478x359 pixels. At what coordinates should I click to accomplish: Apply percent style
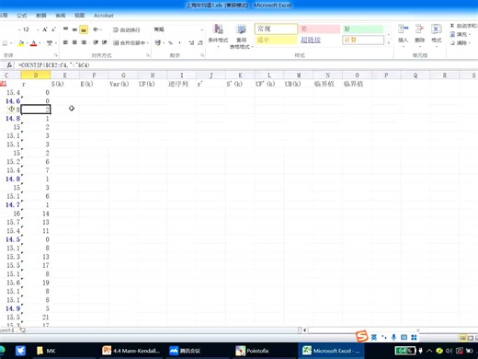[x=170, y=42]
